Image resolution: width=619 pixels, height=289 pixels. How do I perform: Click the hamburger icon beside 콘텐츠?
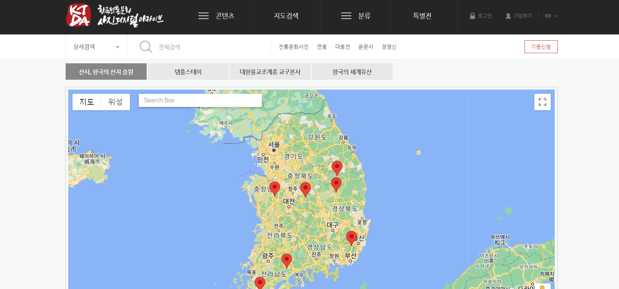[x=203, y=16]
